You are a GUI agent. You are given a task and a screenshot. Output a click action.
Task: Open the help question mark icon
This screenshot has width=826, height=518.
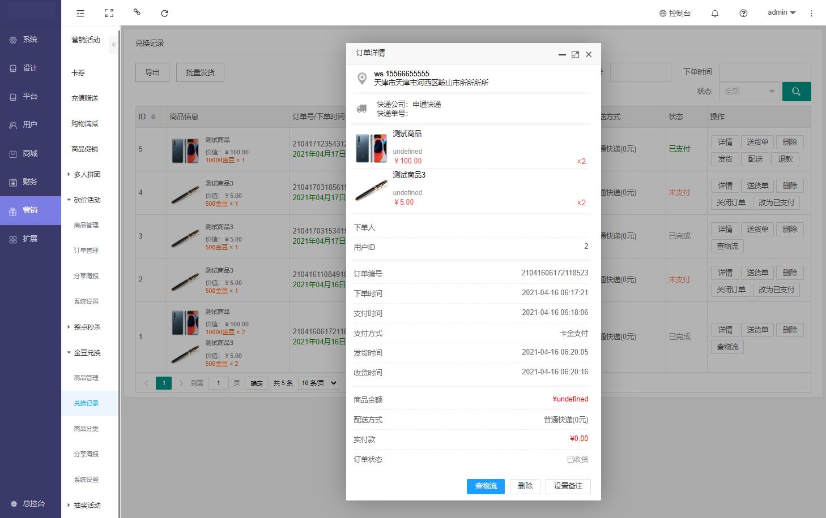743,13
